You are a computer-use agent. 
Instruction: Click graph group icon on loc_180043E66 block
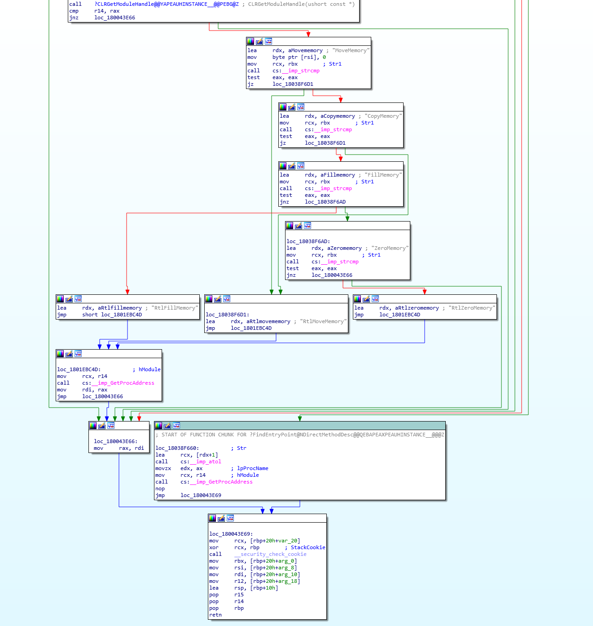pos(111,426)
